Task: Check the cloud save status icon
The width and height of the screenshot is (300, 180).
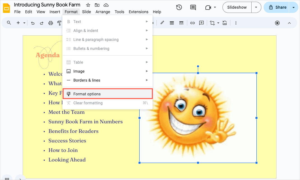Action: [106, 5]
